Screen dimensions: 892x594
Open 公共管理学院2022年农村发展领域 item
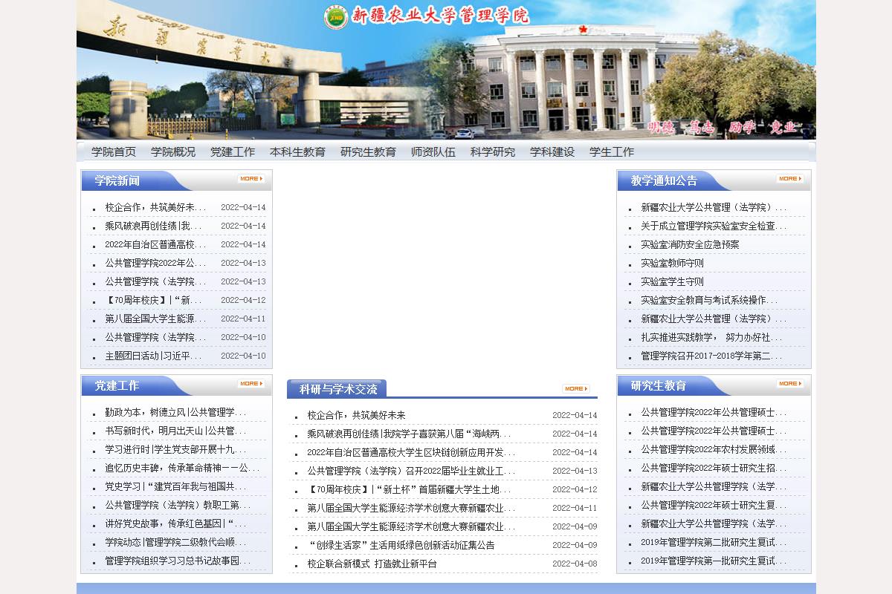[x=714, y=449]
